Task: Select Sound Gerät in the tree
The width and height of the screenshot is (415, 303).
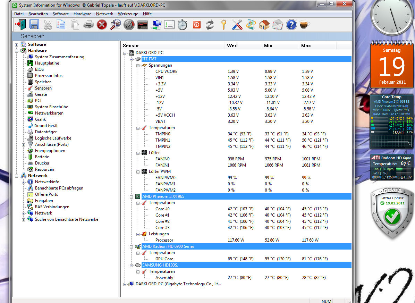Action: (46, 126)
